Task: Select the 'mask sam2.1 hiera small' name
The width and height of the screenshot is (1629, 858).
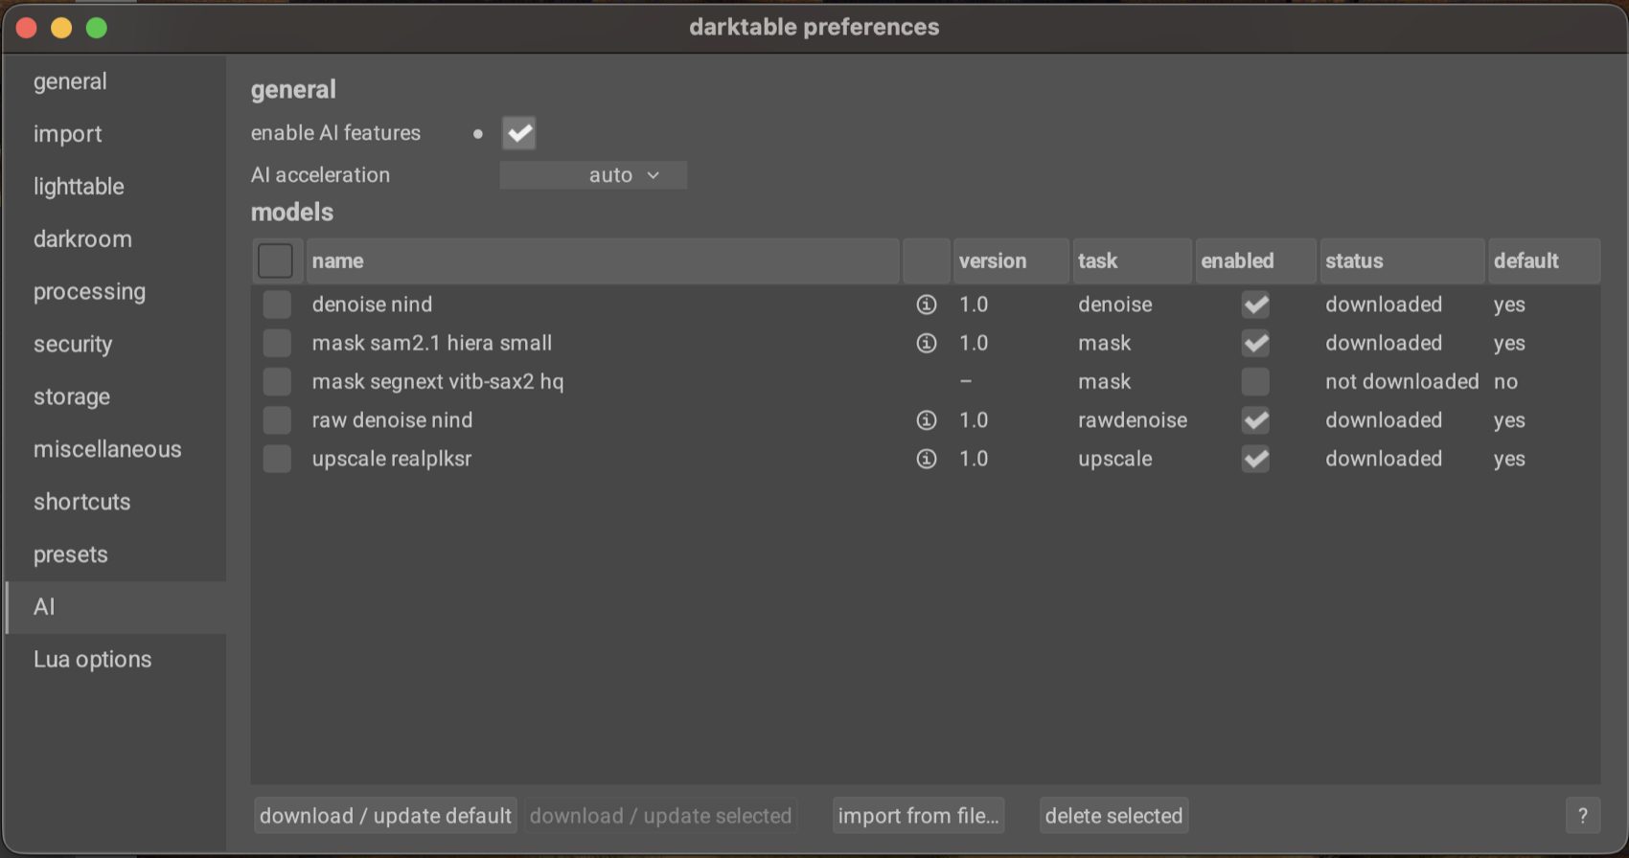Action: point(431,343)
